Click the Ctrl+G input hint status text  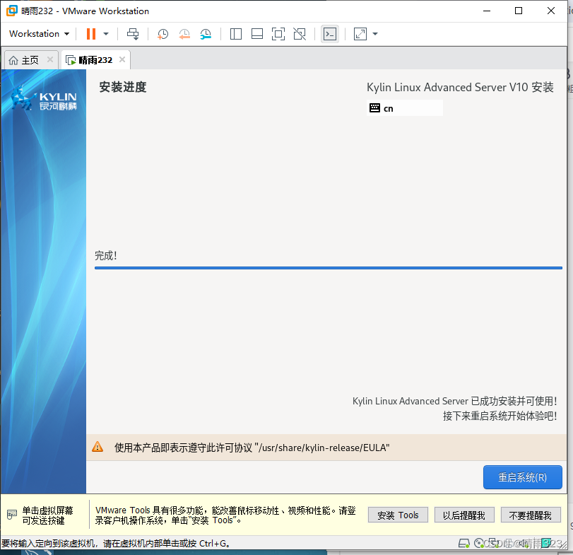tap(116, 543)
